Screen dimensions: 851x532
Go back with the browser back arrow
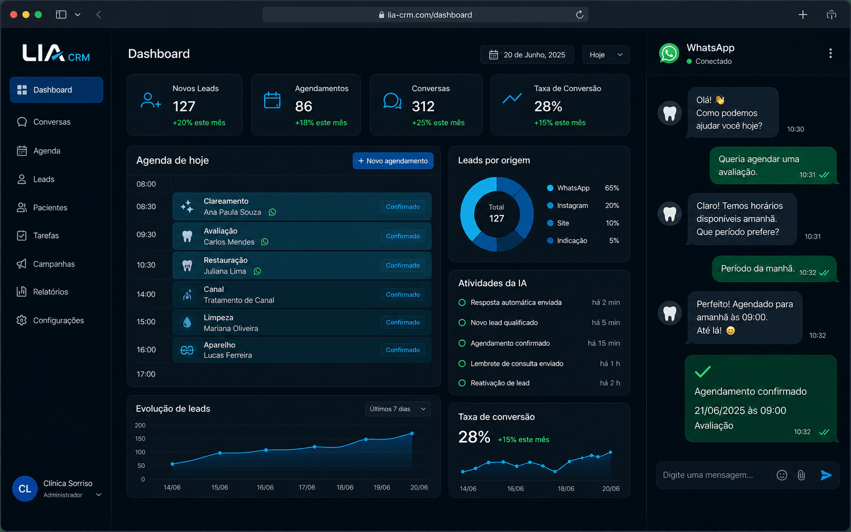[x=99, y=14]
